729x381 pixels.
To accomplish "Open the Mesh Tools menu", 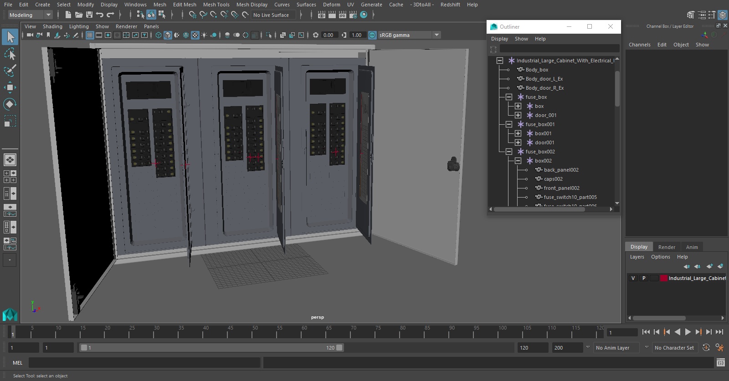I will [x=216, y=5].
